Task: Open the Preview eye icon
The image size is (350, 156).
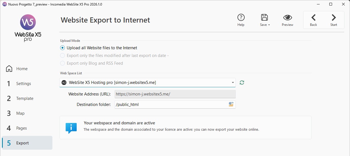Action: 287,18
